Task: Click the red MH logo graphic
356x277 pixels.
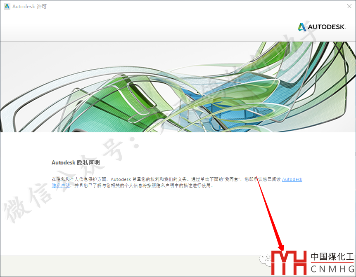Action: point(289,262)
